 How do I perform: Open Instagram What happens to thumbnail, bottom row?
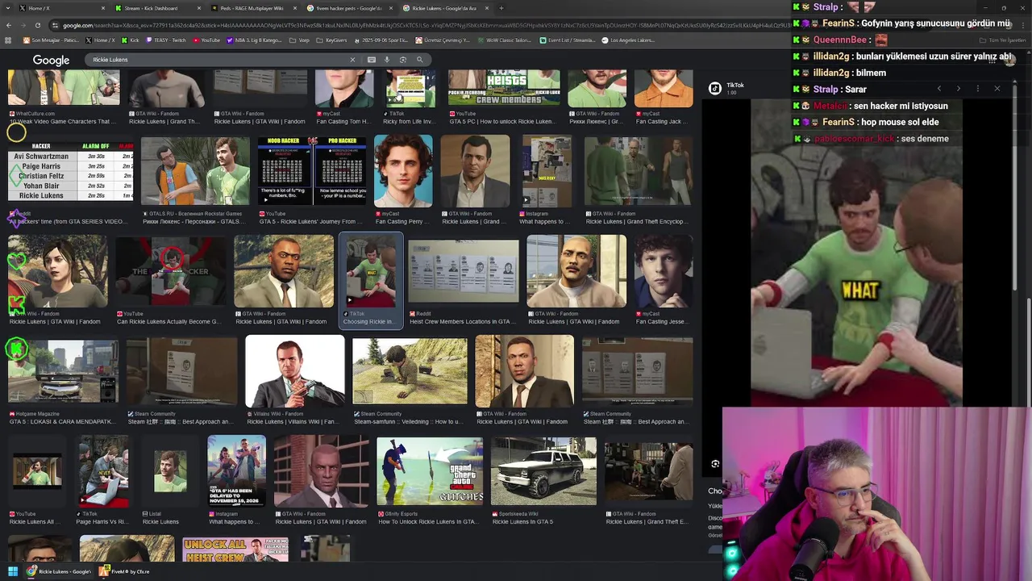[236, 471]
